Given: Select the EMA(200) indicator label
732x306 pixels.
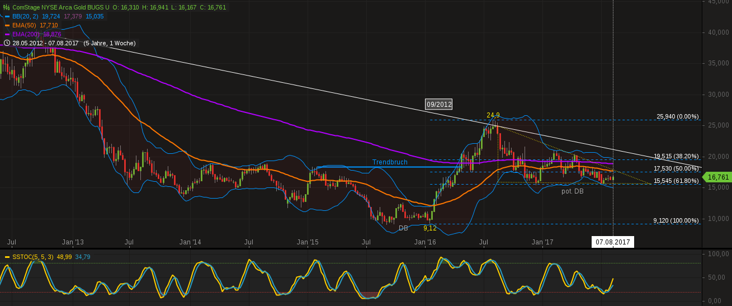Looking at the screenshot, I should 27,34.
